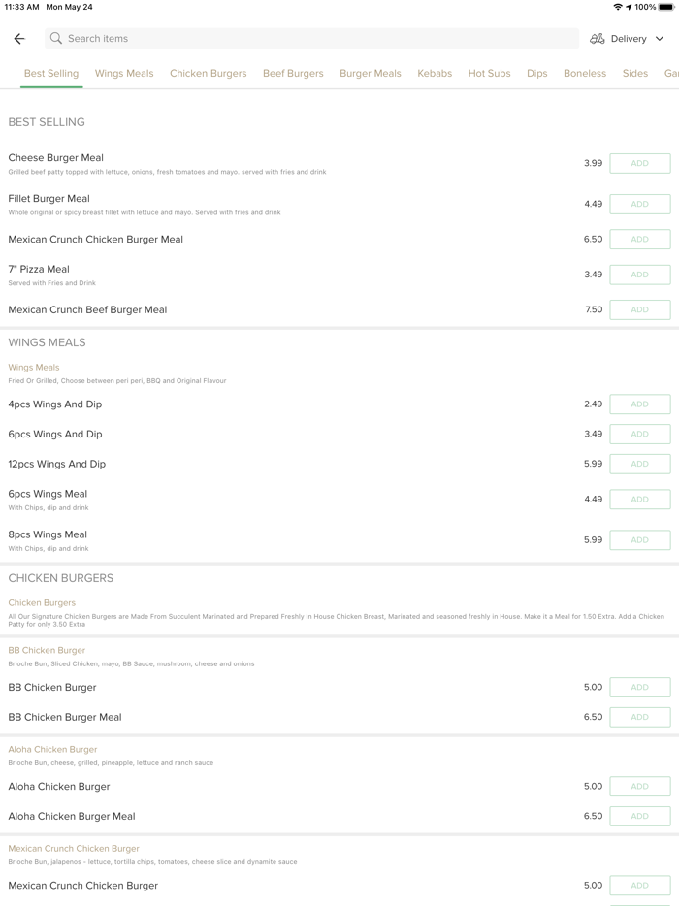Image resolution: width=679 pixels, height=906 pixels.
Task: Focus the Search items field
Action: 310,39
